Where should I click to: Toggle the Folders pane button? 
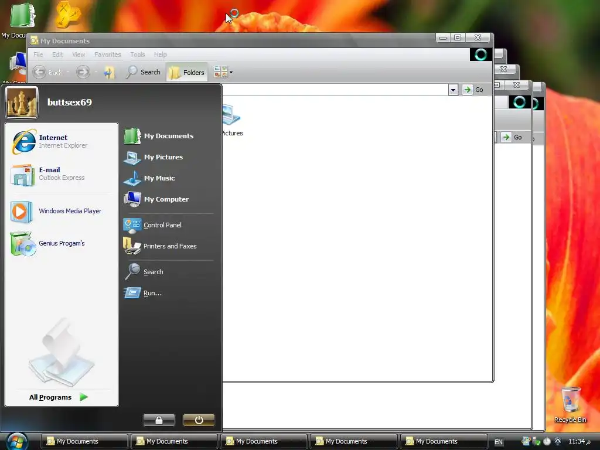pyautogui.click(x=187, y=72)
